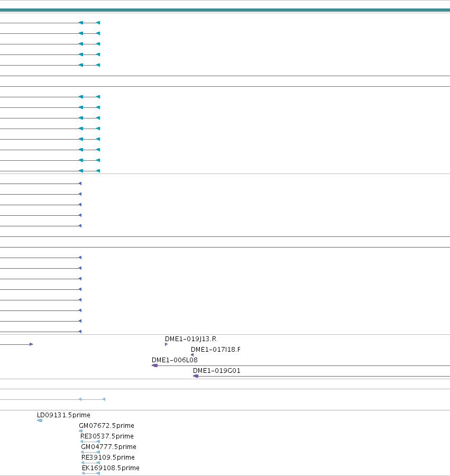
Task: Select the GM04777.5prime EST label
Action: 108,447
